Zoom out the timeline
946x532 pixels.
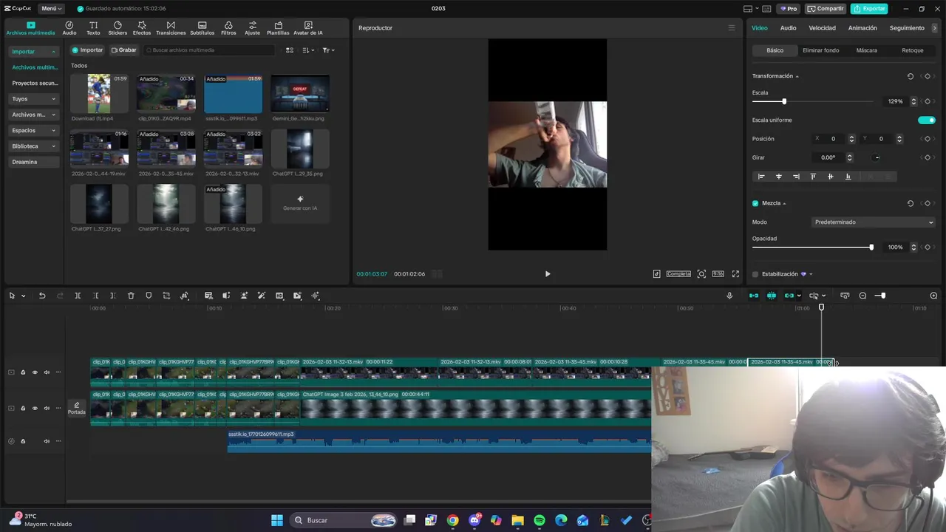pos(862,296)
